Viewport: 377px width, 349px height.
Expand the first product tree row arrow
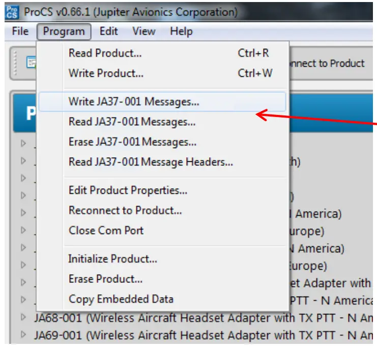pos(23,143)
